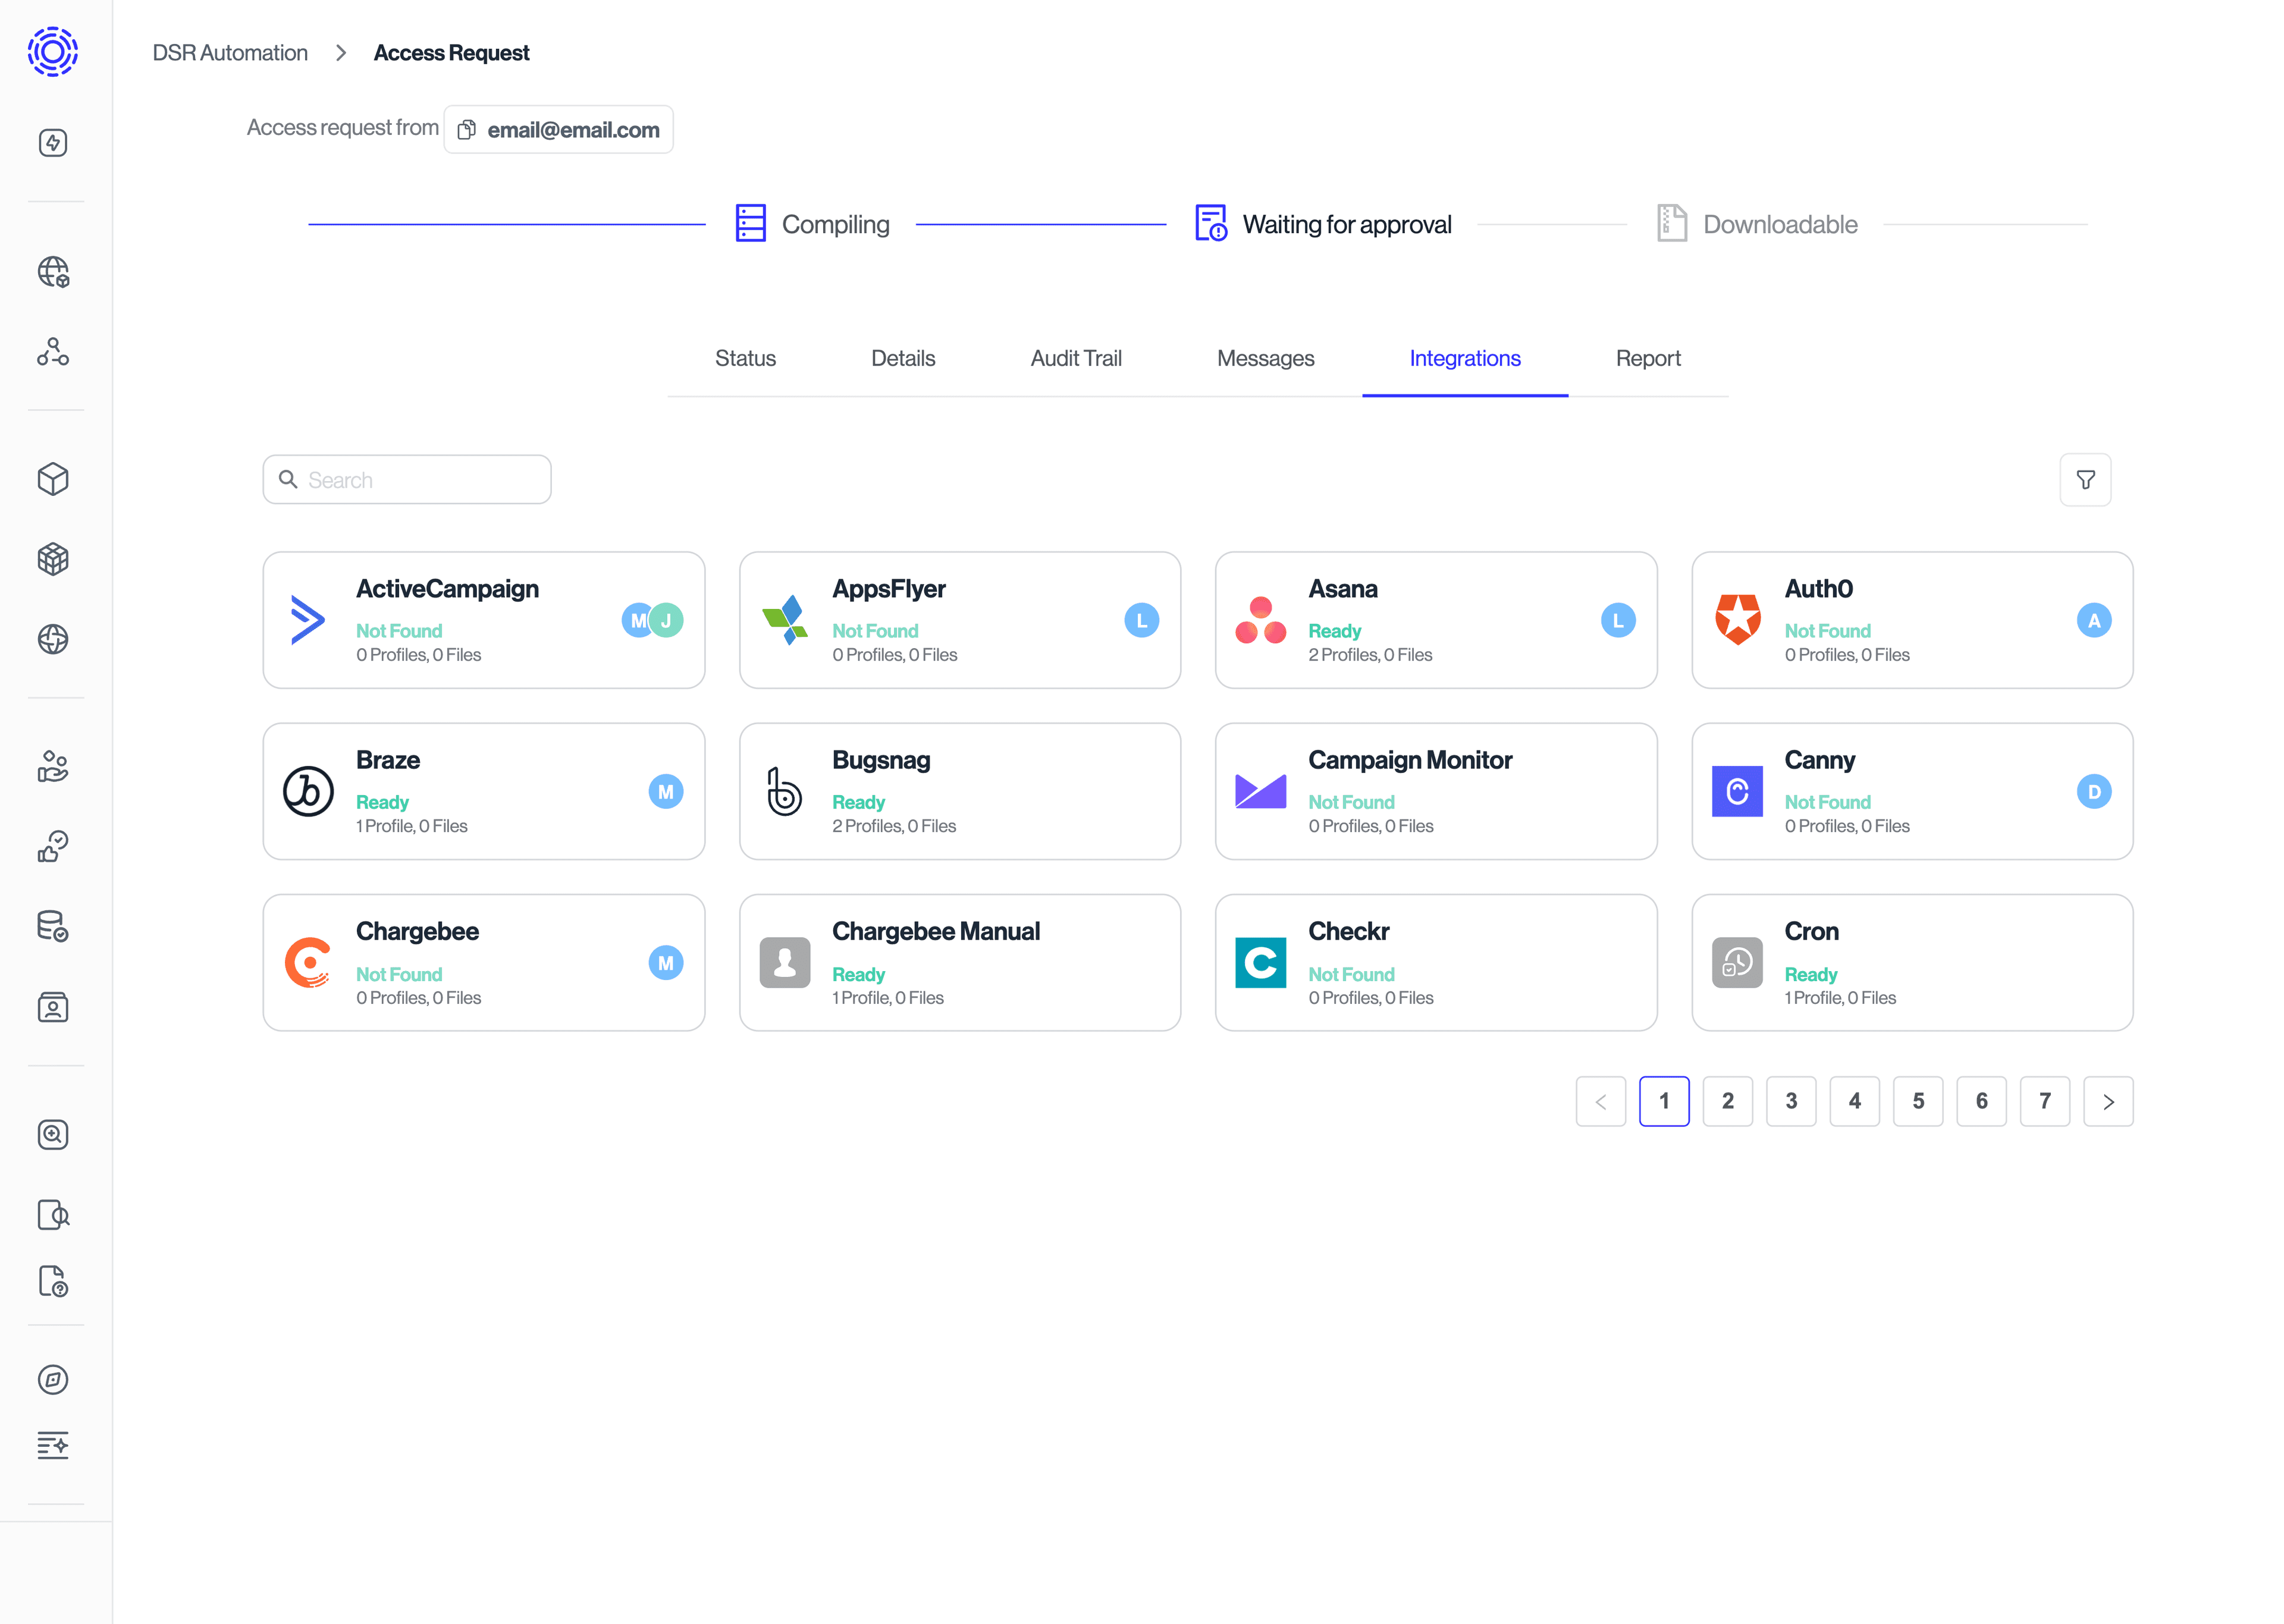
Task: Open the sparkle list sidebar icon
Action: [53, 1446]
